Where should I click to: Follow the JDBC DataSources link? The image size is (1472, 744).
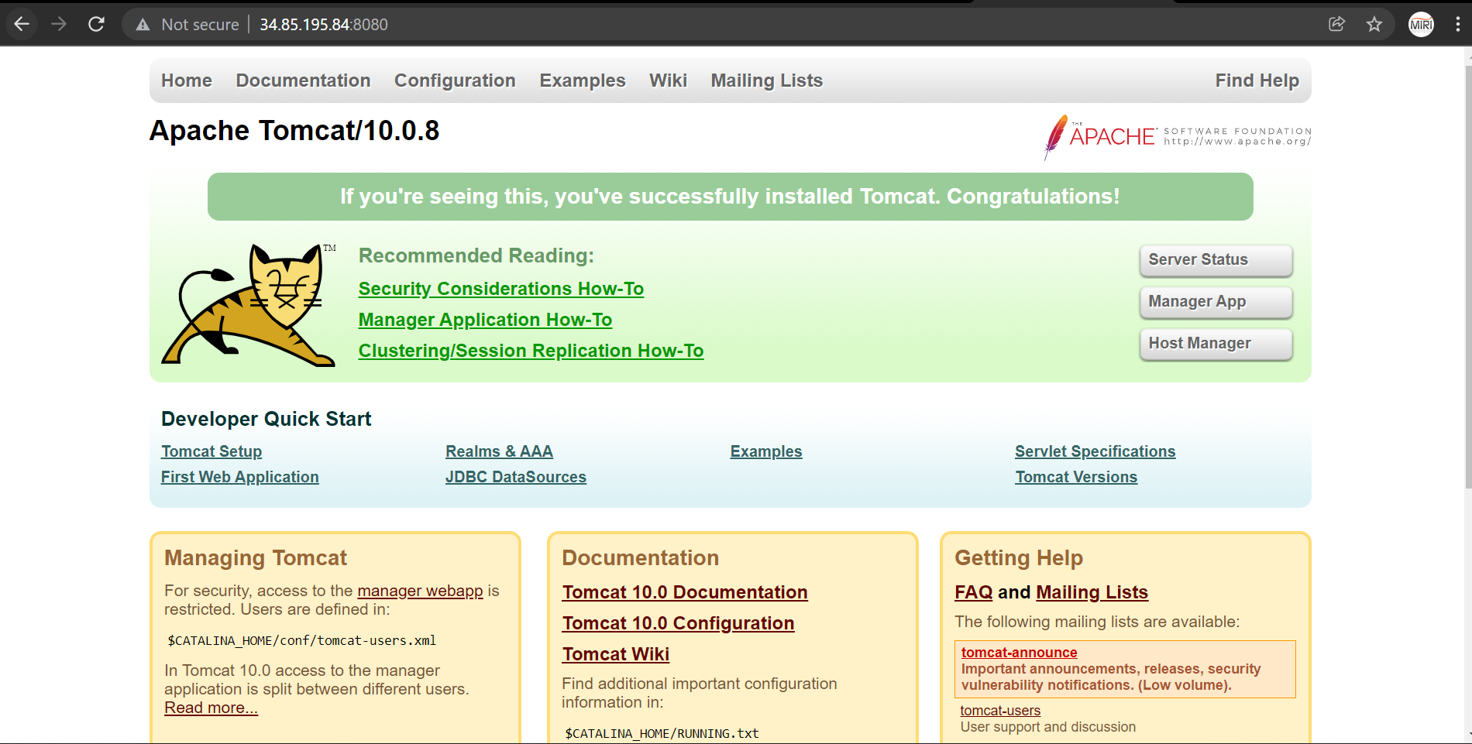click(x=515, y=477)
